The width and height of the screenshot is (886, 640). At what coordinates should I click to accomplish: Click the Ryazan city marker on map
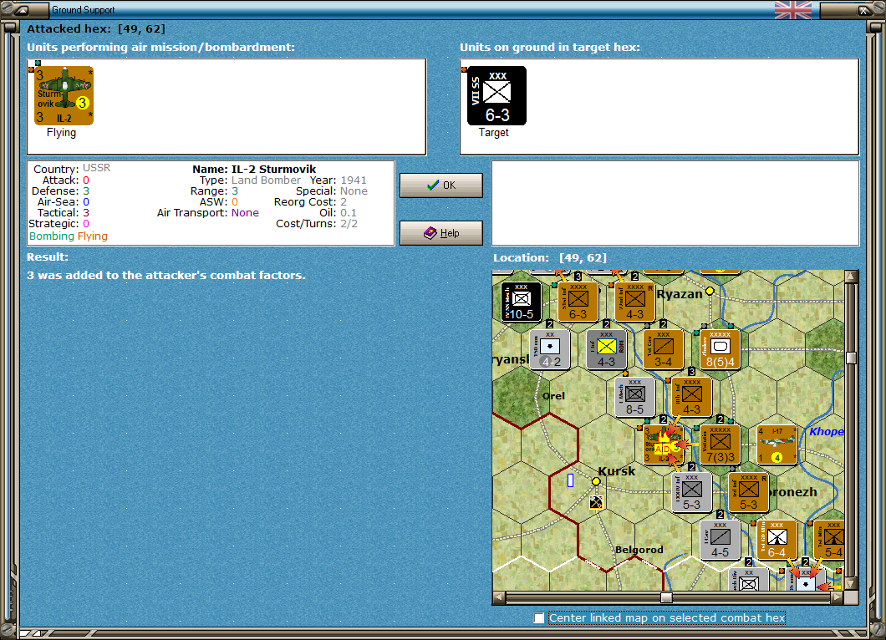[710, 291]
